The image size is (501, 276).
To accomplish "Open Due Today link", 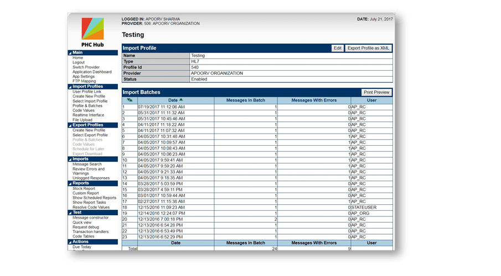I will click(82, 247).
